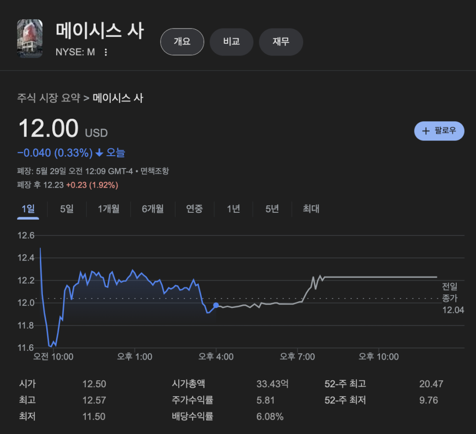This screenshot has width=476, height=434.
Task: Open the 면책조항 disclaimer link
Action: point(155,171)
